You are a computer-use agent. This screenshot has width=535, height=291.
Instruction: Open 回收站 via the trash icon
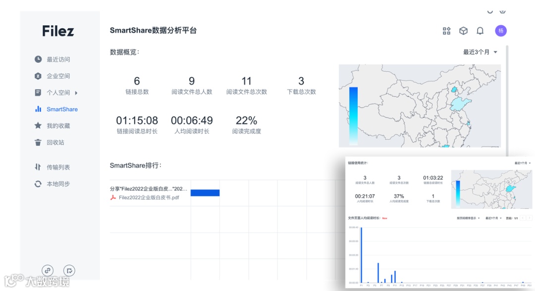pos(38,142)
